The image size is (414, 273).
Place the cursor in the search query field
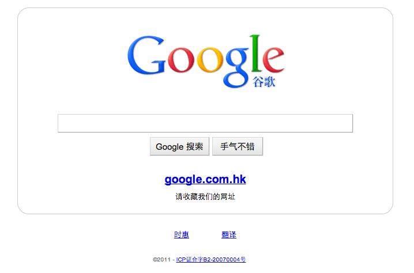(x=205, y=123)
